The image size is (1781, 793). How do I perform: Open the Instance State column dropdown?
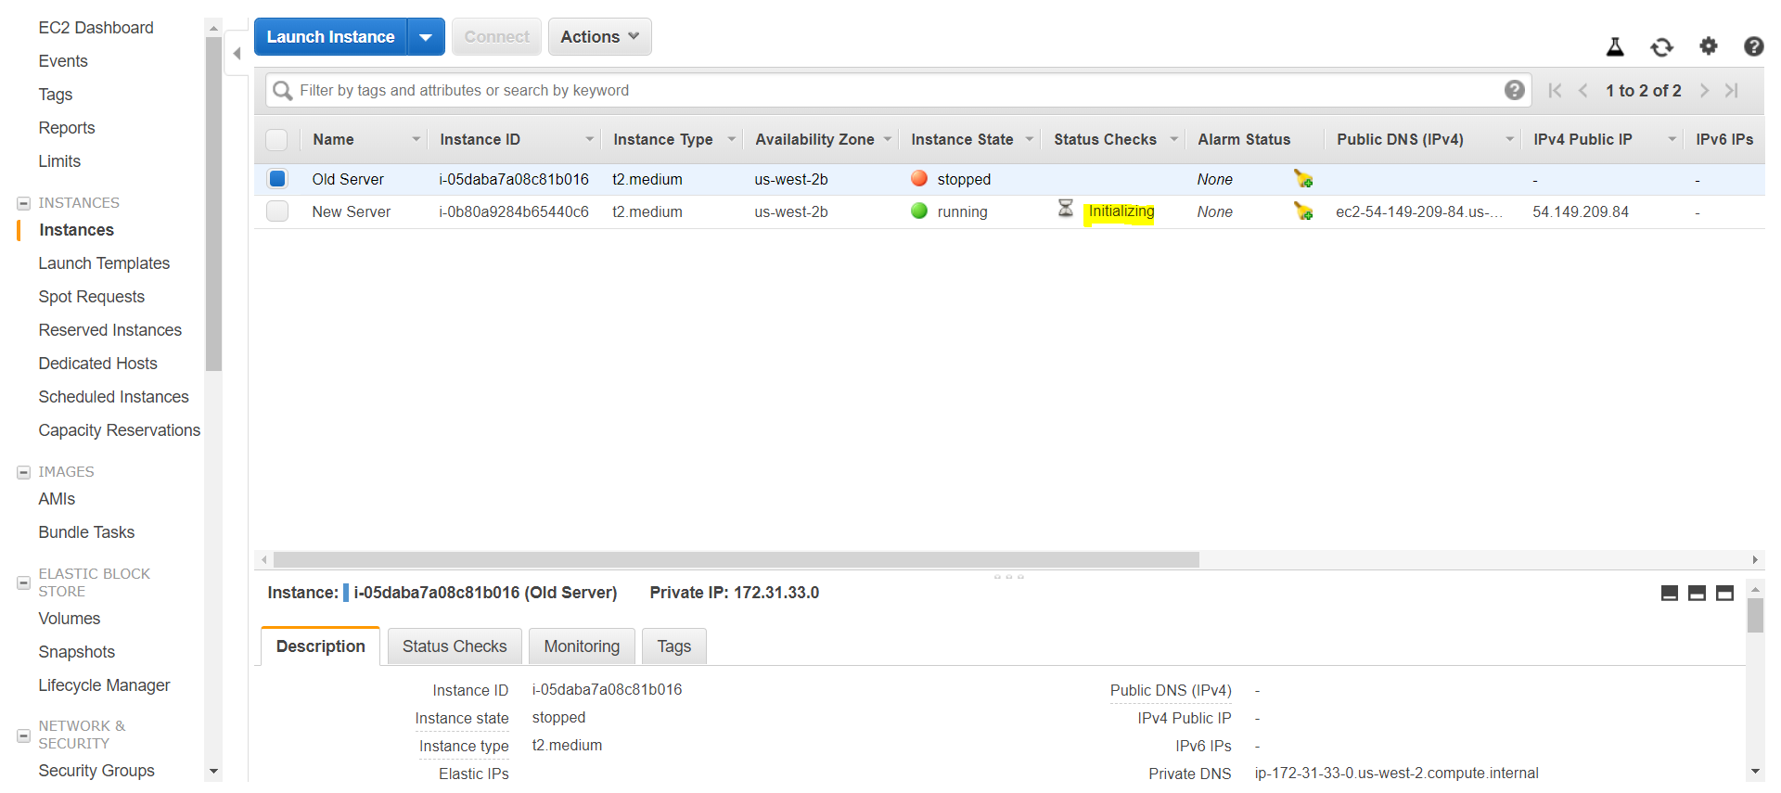click(1029, 139)
